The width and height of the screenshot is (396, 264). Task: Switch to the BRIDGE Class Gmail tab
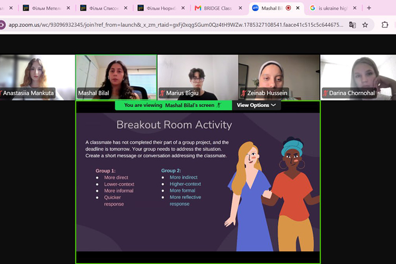coord(219,8)
